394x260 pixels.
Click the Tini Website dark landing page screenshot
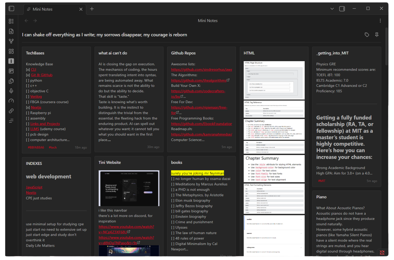129,188
